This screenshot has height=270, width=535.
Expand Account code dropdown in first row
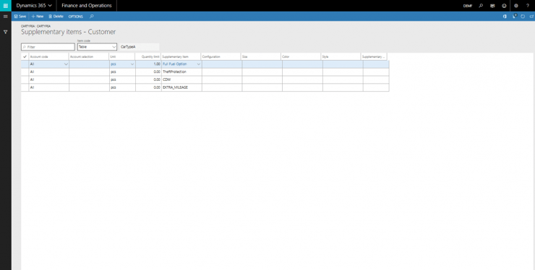[66, 64]
